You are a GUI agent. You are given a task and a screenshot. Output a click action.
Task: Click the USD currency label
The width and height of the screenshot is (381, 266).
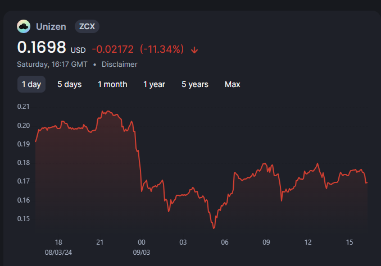(x=78, y=51)
